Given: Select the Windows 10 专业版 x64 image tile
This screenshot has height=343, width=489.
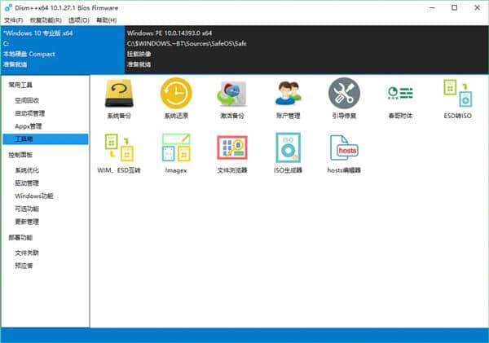Looking at the screenshot, I should [61, 47].
